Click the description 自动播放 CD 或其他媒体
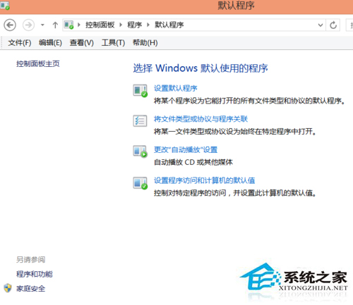The height and width of the screenshot is (305, 353). 193,162
